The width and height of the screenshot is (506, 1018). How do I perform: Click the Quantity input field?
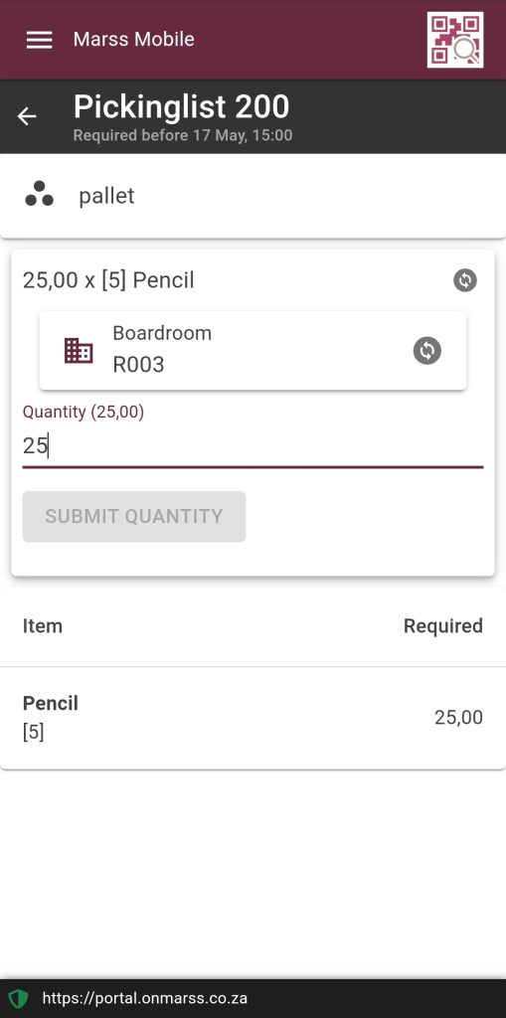pyautogui.click(x=253, y=446)
